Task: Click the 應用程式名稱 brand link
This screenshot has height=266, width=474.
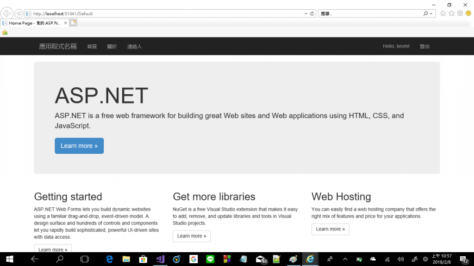Action: pyautogui.click(x=58, y=47)
